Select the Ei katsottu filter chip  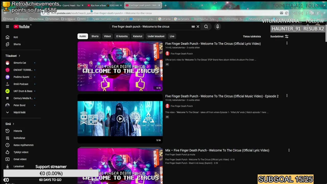tap(122, 36)
